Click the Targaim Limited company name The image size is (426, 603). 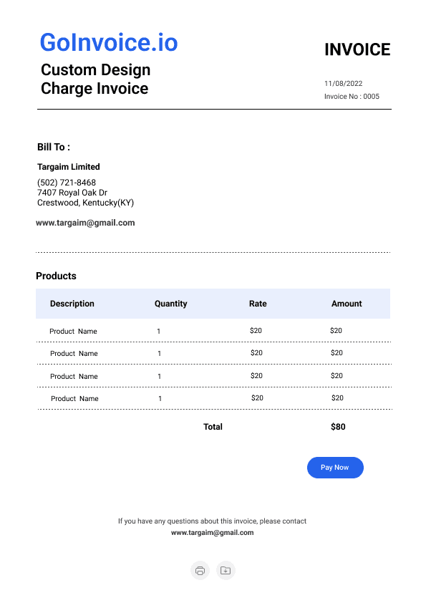[69, 167]
